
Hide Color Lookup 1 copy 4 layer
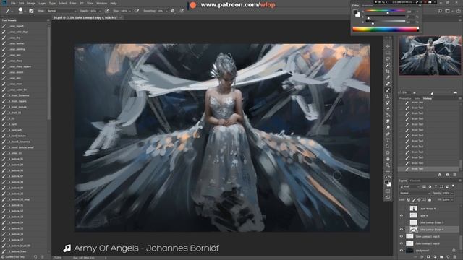(402, 230)
